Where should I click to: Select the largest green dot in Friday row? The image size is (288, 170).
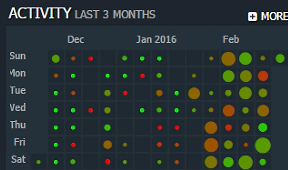[x=263, y=145]
